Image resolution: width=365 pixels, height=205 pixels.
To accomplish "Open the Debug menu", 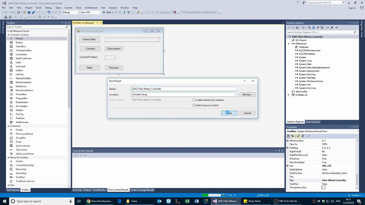I will tap(48, 8).
